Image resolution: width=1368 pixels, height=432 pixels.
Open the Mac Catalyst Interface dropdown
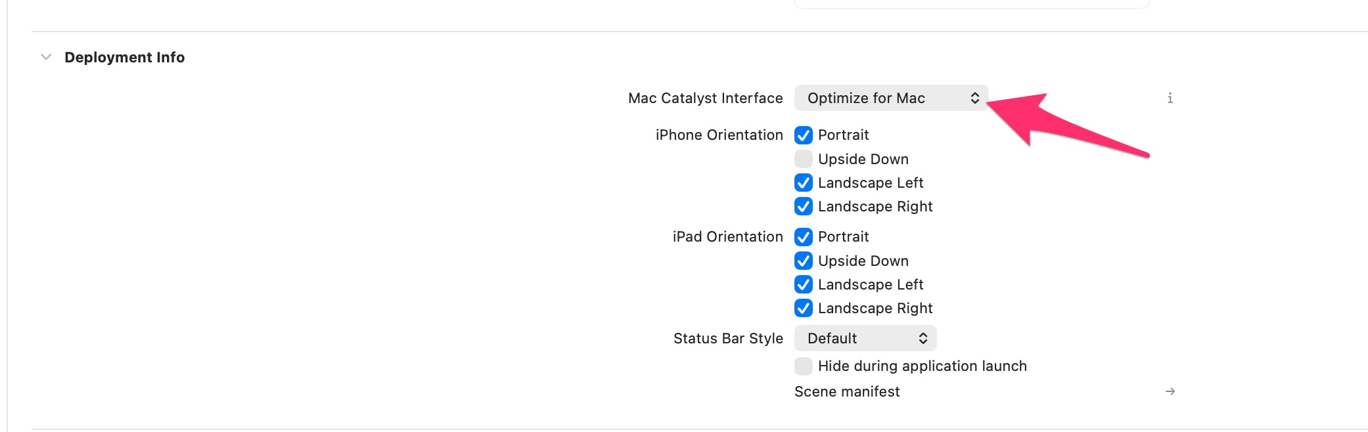pyautogui.click(x=890, y=98)
